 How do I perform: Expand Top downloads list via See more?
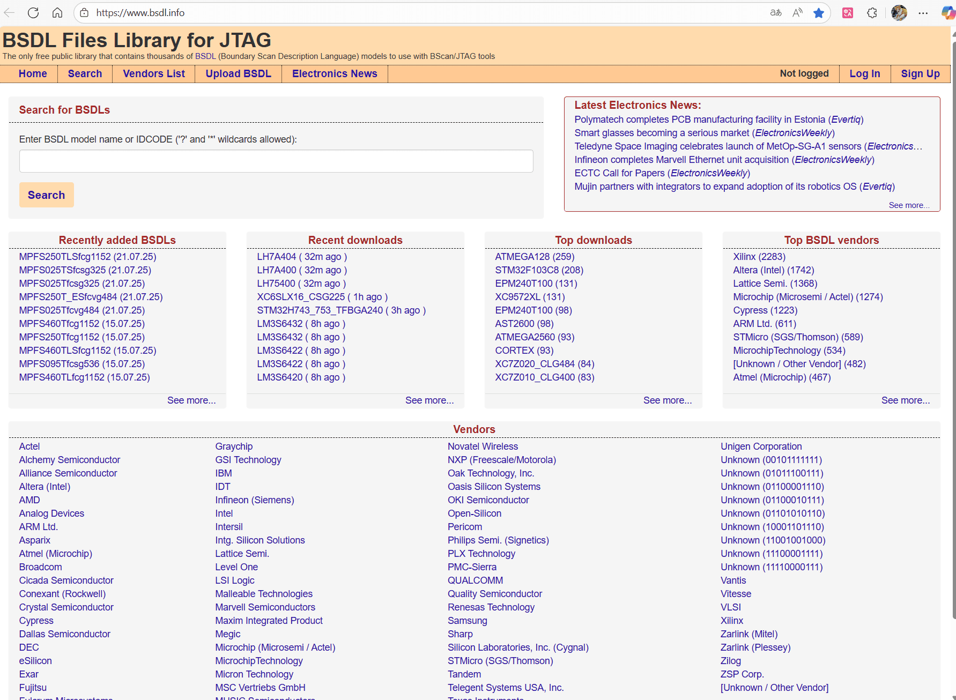667,400
